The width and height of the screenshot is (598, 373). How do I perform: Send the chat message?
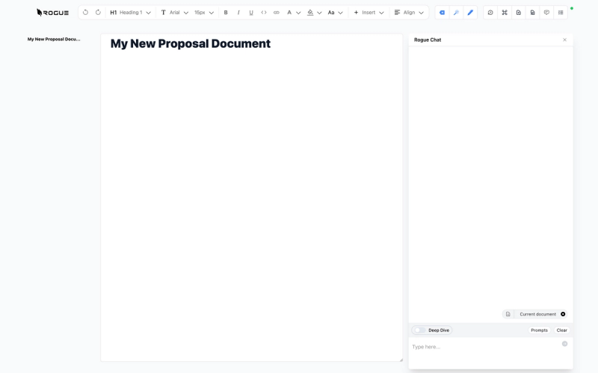[565, 344]
